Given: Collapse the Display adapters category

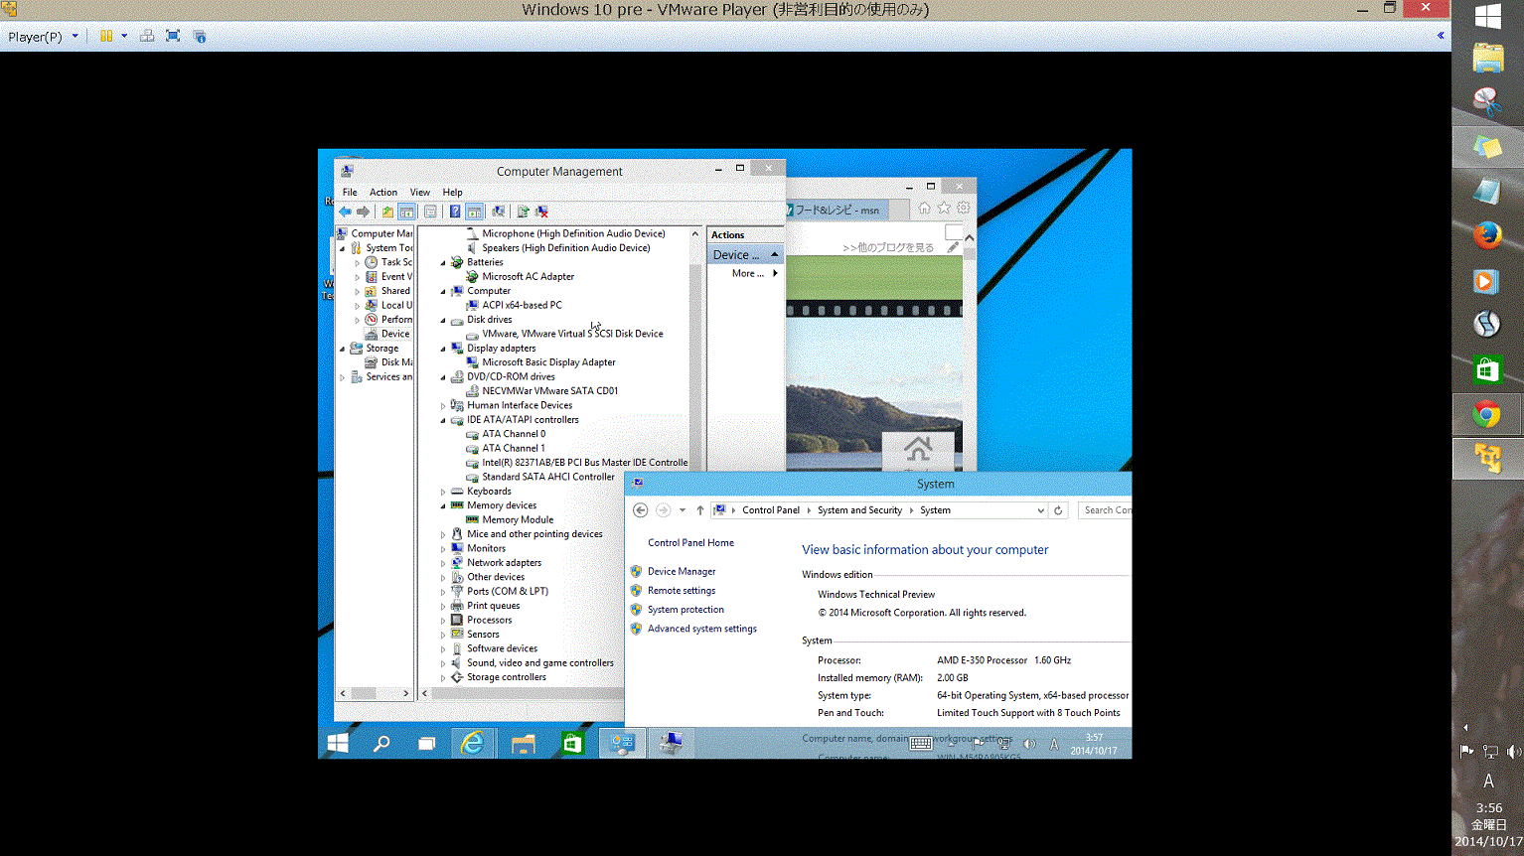Looking at the screenshot, I should pyautogui.click(x=443, y=349).
